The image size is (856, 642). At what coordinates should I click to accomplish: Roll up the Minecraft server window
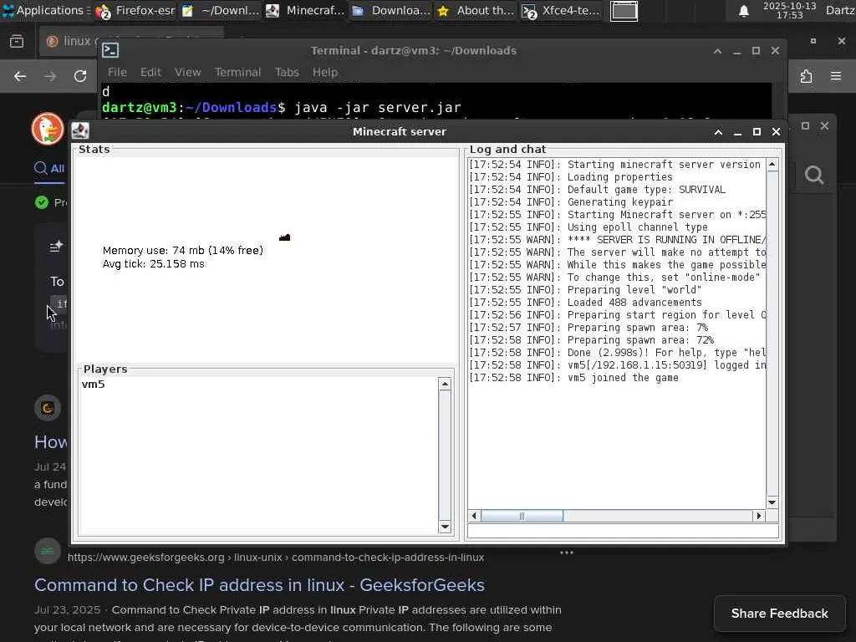(x=718, y=132)
